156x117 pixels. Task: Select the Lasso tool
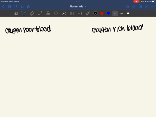pos(56,13)
